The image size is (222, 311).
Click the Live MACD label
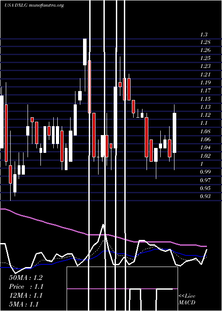(187, 299)
